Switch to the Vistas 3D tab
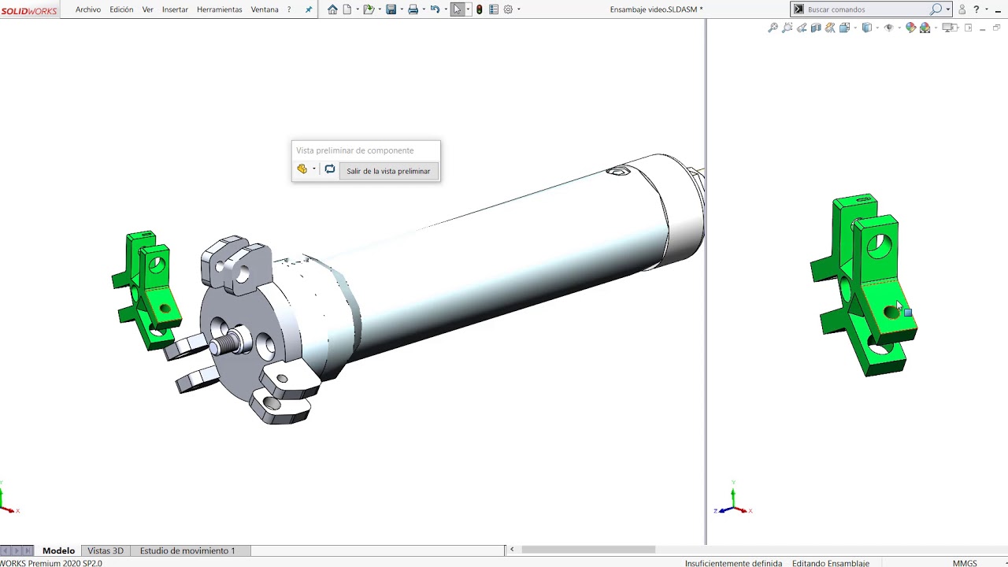 [106, 550]
